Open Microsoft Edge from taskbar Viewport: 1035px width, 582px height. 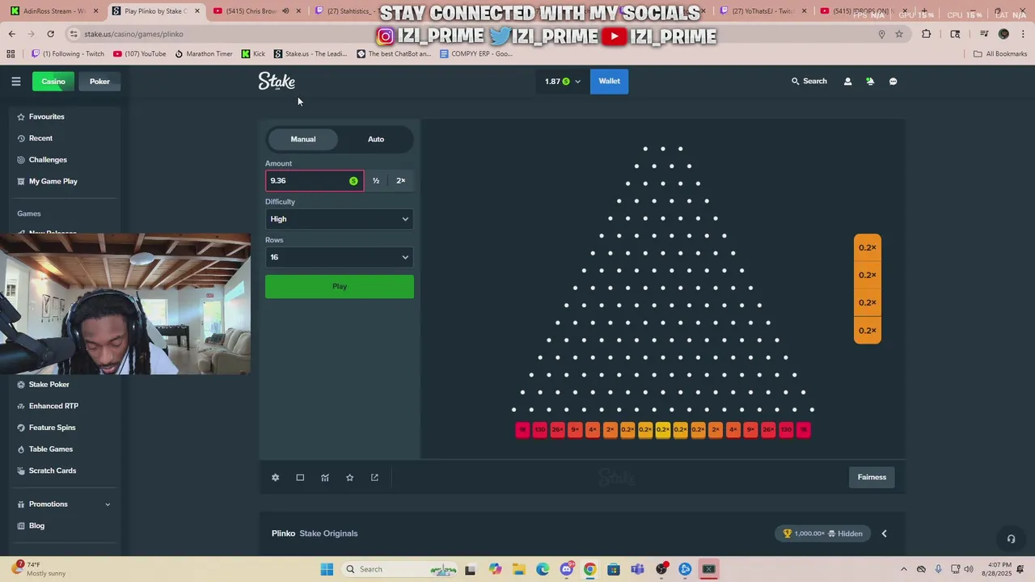543,569
